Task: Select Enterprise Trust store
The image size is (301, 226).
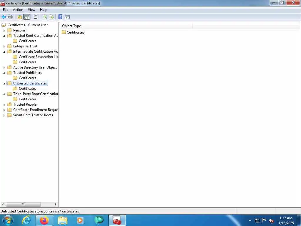Action: click(x=25, y=46)
